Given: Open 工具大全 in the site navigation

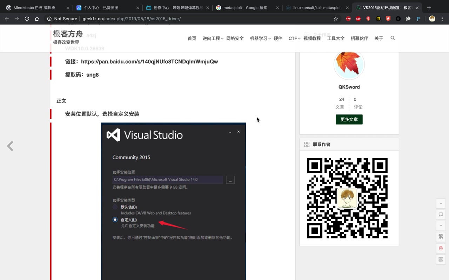Looking at the screenshot, I should (x=336, y=38).
